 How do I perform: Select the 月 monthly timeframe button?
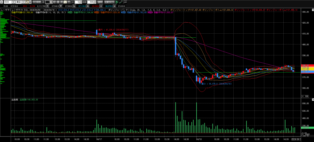[x=61, y=2]
